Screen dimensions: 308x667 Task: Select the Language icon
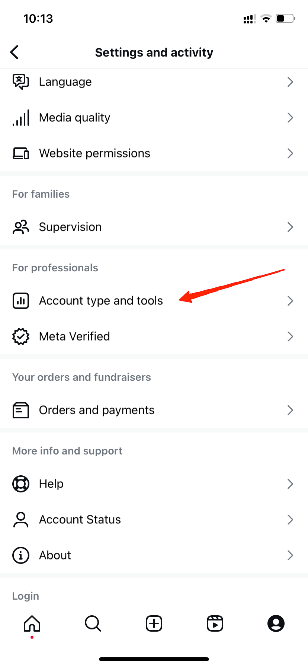[21, 82]
